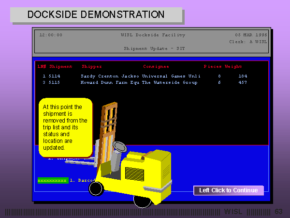The width and height of the screenshot is (290, 218).
Task: Click slide number 63 in footer
Action: pos(278,212)
